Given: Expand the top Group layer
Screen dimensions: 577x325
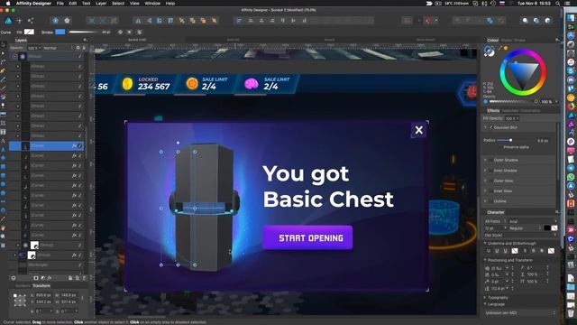Looking at the screenshot, I should coord(14,56).
